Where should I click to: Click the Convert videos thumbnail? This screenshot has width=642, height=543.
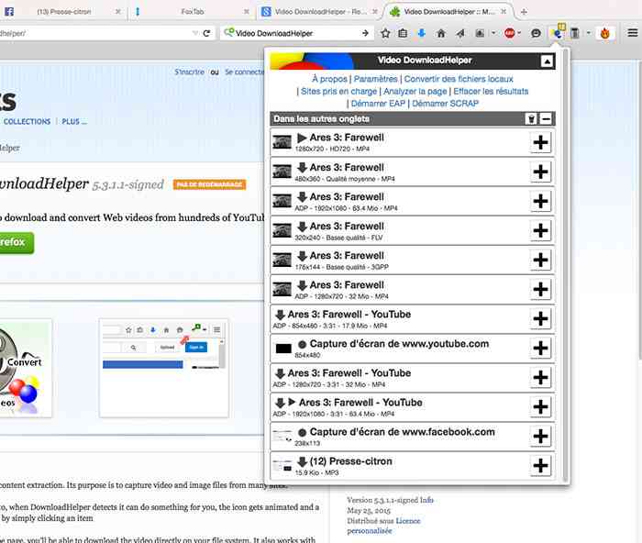click(x=26, y=369)
